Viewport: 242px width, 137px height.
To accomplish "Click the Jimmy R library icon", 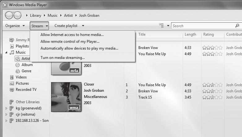I will pos(12,40).
